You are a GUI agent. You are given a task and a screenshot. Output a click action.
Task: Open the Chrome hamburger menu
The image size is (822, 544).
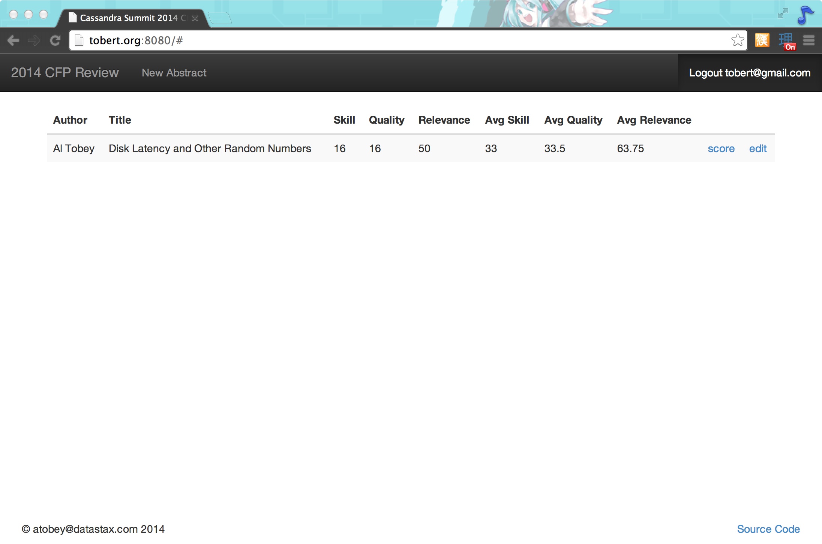(809, 40)
